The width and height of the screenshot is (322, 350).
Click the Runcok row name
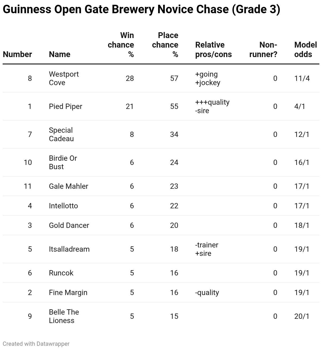(x=61, y=273)
